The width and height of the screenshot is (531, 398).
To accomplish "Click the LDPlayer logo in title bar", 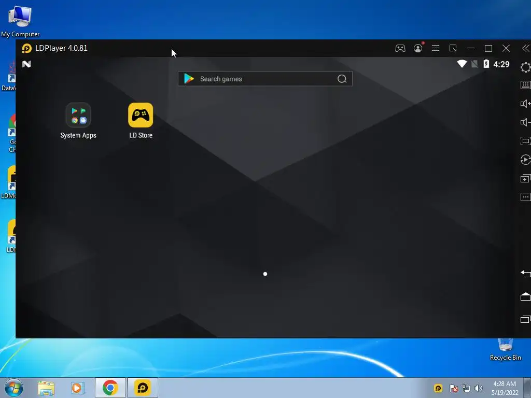I will click(27, 48).
